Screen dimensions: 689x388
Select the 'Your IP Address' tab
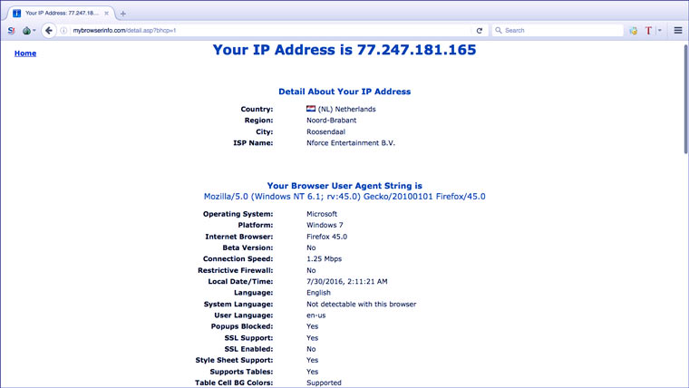(x=62, y=14)
